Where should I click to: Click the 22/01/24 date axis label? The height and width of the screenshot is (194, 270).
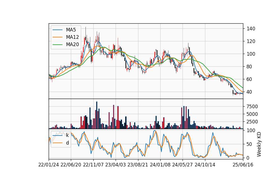tap(49, 165)
